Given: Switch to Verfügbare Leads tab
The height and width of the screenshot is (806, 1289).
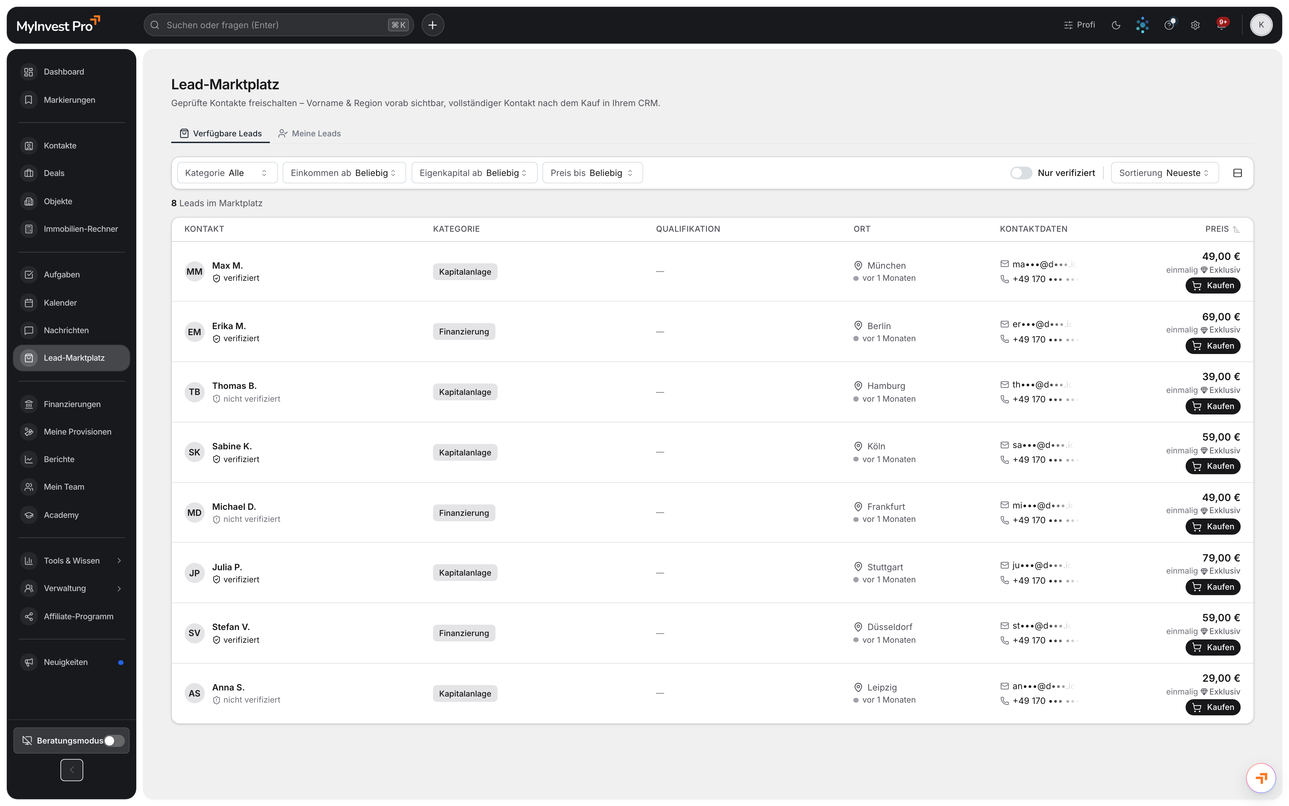Looking at the screenshot, I should pos(221,133).
